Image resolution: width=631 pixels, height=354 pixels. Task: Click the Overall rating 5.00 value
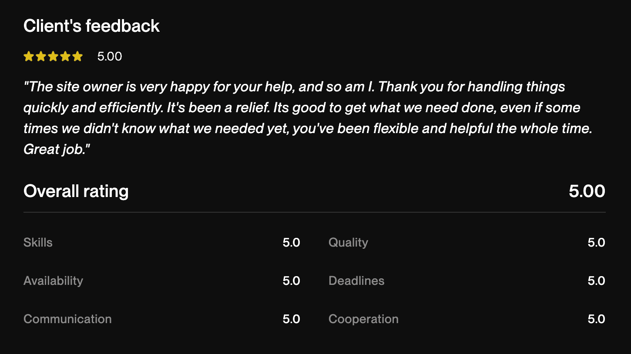click(587, 191)
